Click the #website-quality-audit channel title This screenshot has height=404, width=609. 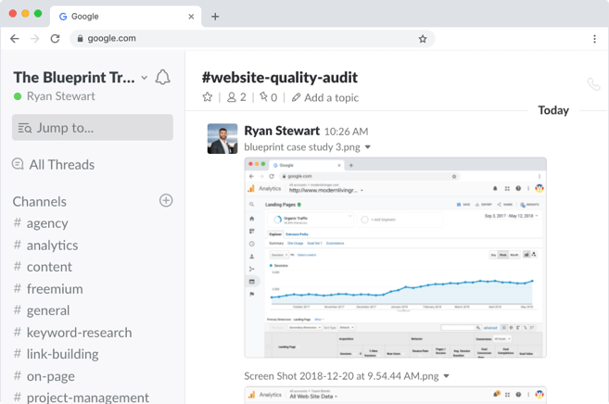[280, 77]
